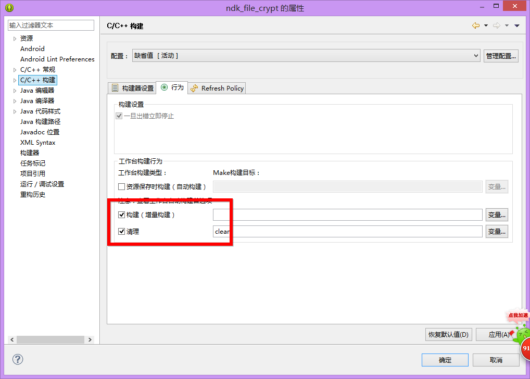
Task: Select Java 编译器 in the tree
Action: point(37,101)
